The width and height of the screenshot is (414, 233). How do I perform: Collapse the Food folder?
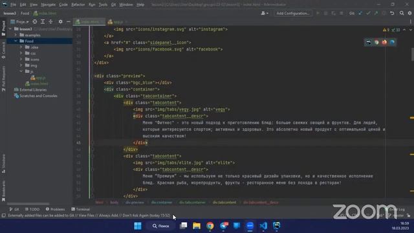[16, 41]
